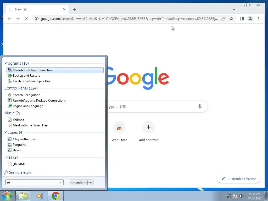Open Windows Media Player from taskbar

(39, 196)
